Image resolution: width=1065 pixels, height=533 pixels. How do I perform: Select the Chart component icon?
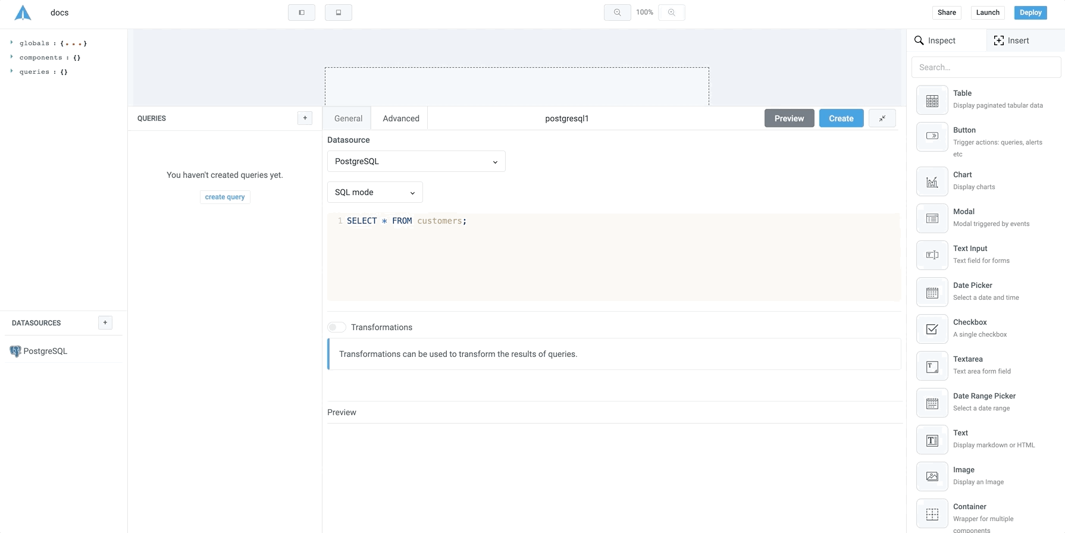[x=932, y=182]
